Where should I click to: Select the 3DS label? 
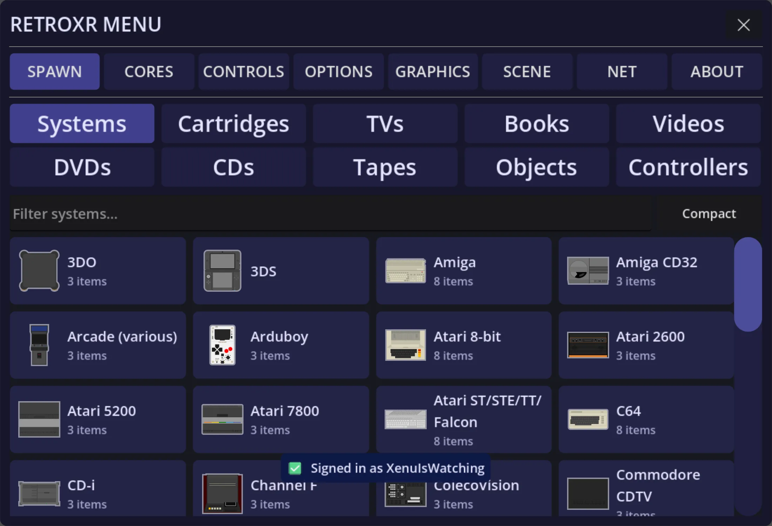(x=264, y=271)
